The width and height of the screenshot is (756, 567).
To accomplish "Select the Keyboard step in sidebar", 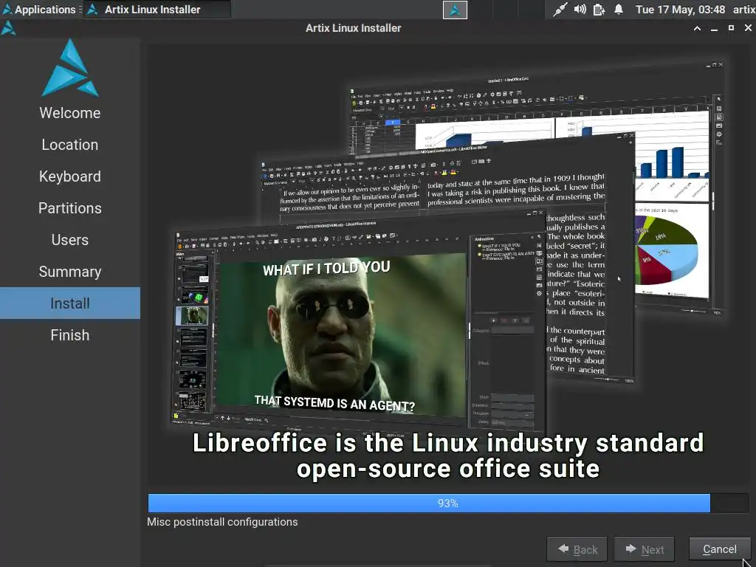I will pos(70,176).
